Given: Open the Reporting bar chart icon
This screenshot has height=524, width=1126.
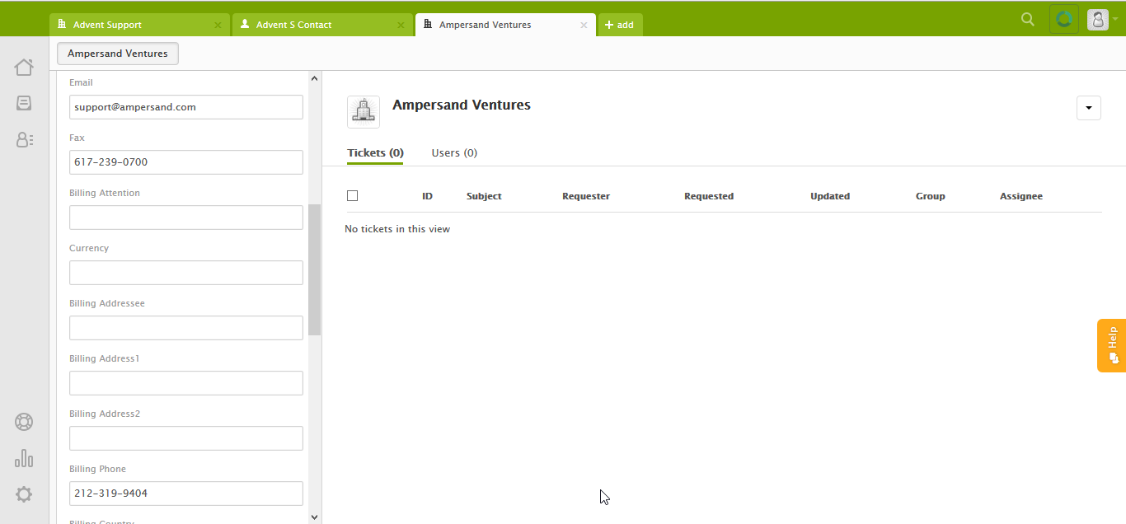Looking at the screenshot, I should click(x=24, y=458).
